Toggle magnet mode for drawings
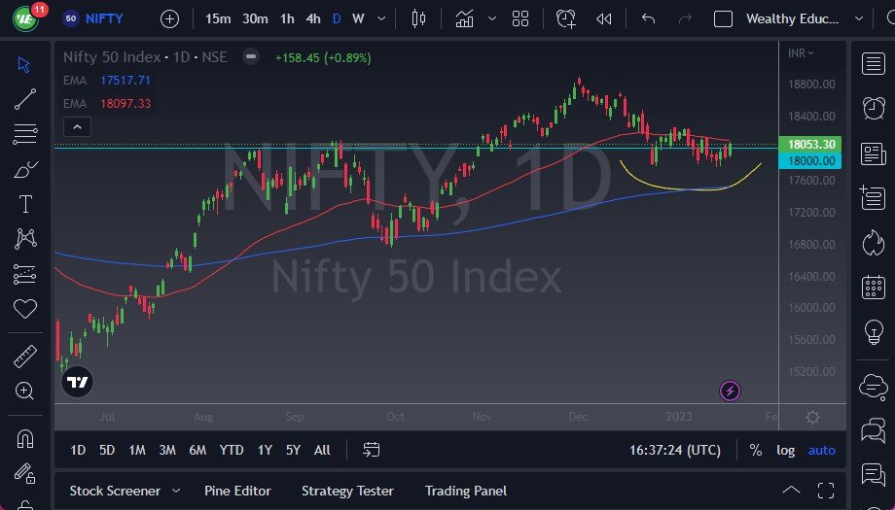Screen dimensions: 895x510 click(25, 439)
